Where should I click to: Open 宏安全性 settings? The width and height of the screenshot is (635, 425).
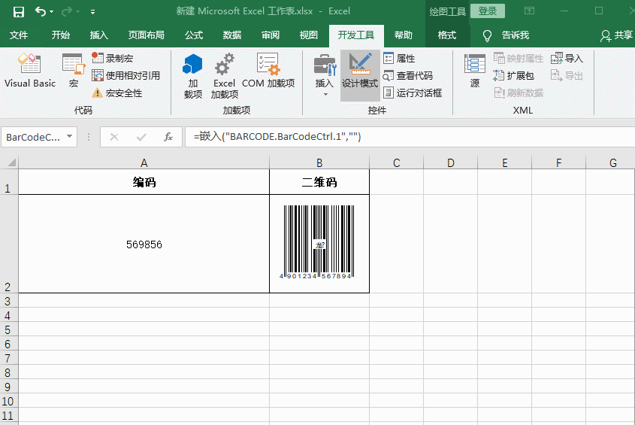(x=116, y=93)
